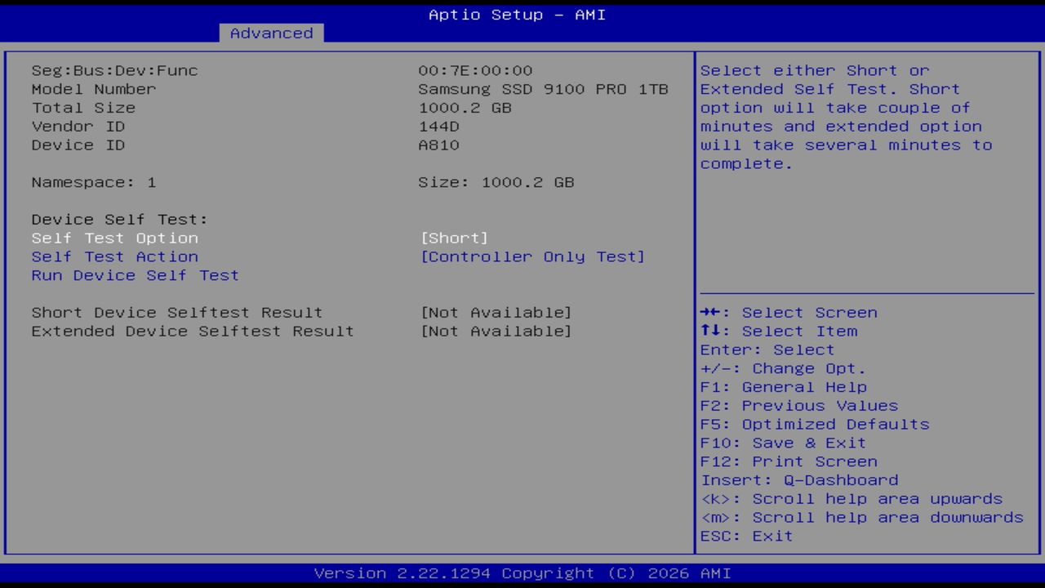Click the Extended Device Selftest Result entry
This screenshot has width=1045, height=588.
point(193,331)
